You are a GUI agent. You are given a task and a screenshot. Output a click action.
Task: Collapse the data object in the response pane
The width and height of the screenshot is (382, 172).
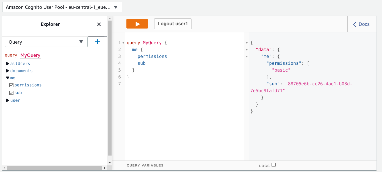247,50
